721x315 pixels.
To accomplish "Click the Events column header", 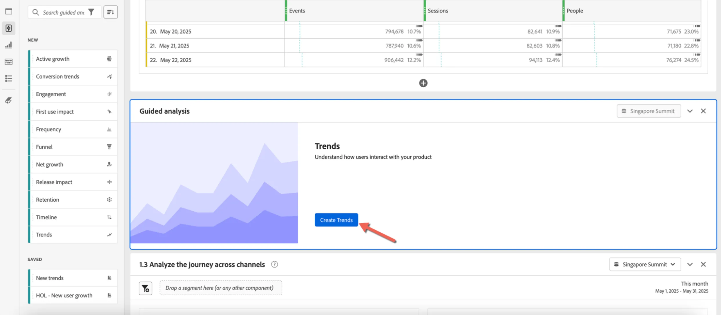I will pyautogui.click(x=354, y=11).
